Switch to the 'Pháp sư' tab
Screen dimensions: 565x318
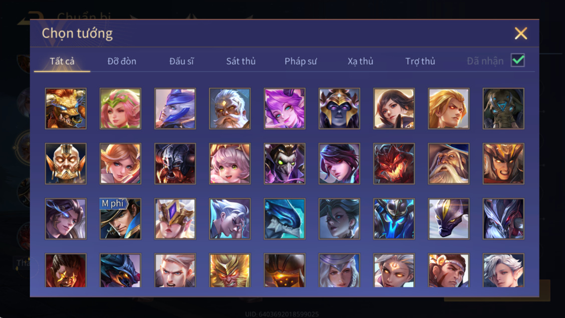(301, 61)
